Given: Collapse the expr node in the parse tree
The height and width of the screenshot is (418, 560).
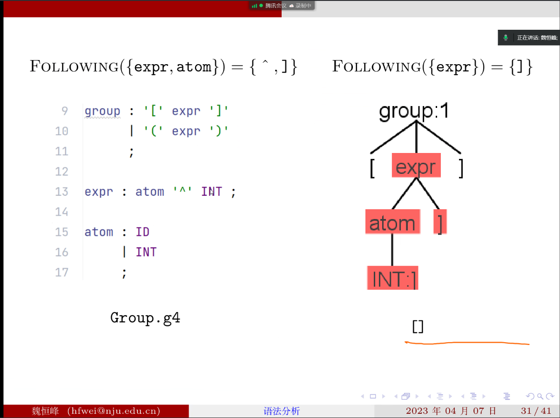Looking at the screenshot, I should pos(416,165).
